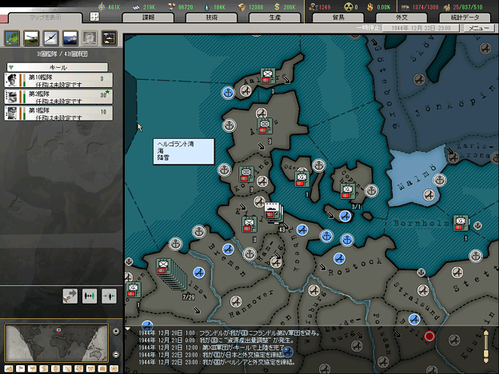Select the unit counter near Bornholm

461,223
